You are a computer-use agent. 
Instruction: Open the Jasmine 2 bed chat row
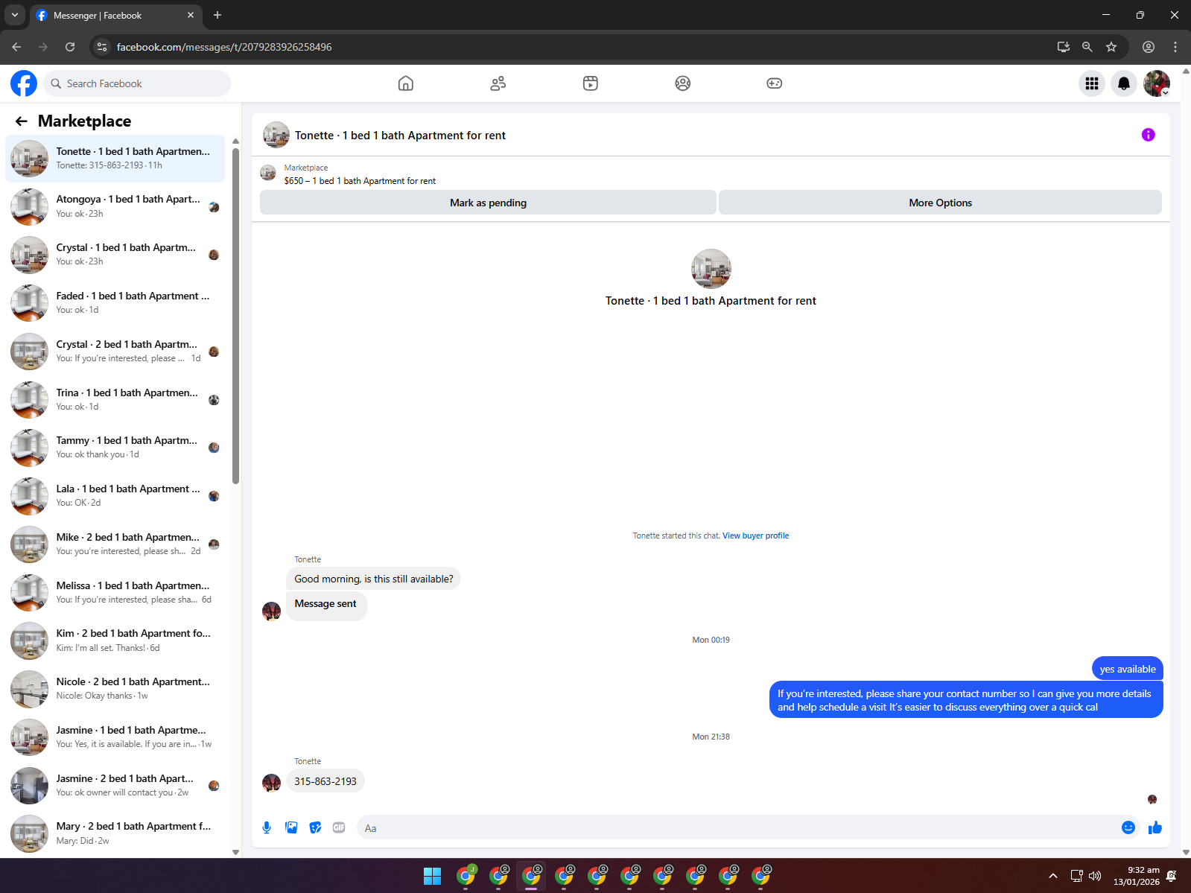tap(115, 786)
